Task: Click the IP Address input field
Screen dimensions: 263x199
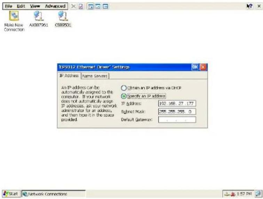Action: tap(177, 103)
